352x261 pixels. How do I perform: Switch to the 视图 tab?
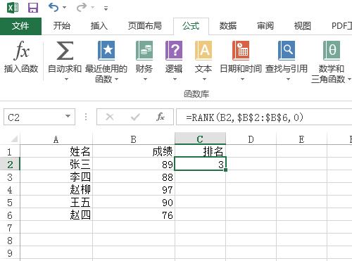coord(303,26)
